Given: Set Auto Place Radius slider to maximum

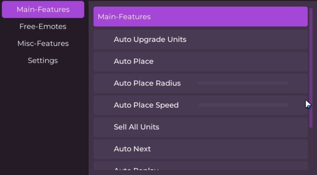Looking at the screenshot, I should 288,83.
